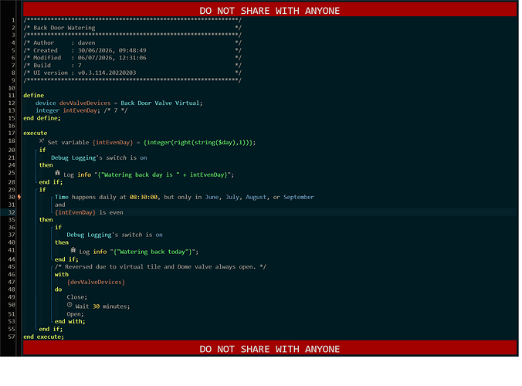The height and width of the screenshot is (386, 522).
Task: Click line number 57 in the gutter
Action: point(12,337)
